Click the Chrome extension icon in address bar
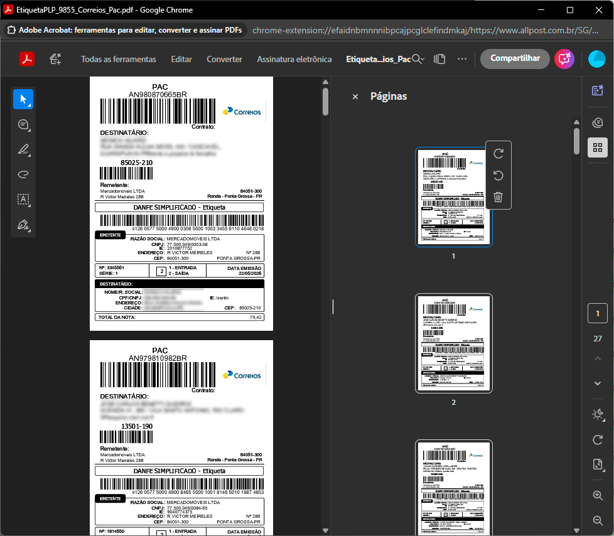614x536 pixels. [12, 30]
